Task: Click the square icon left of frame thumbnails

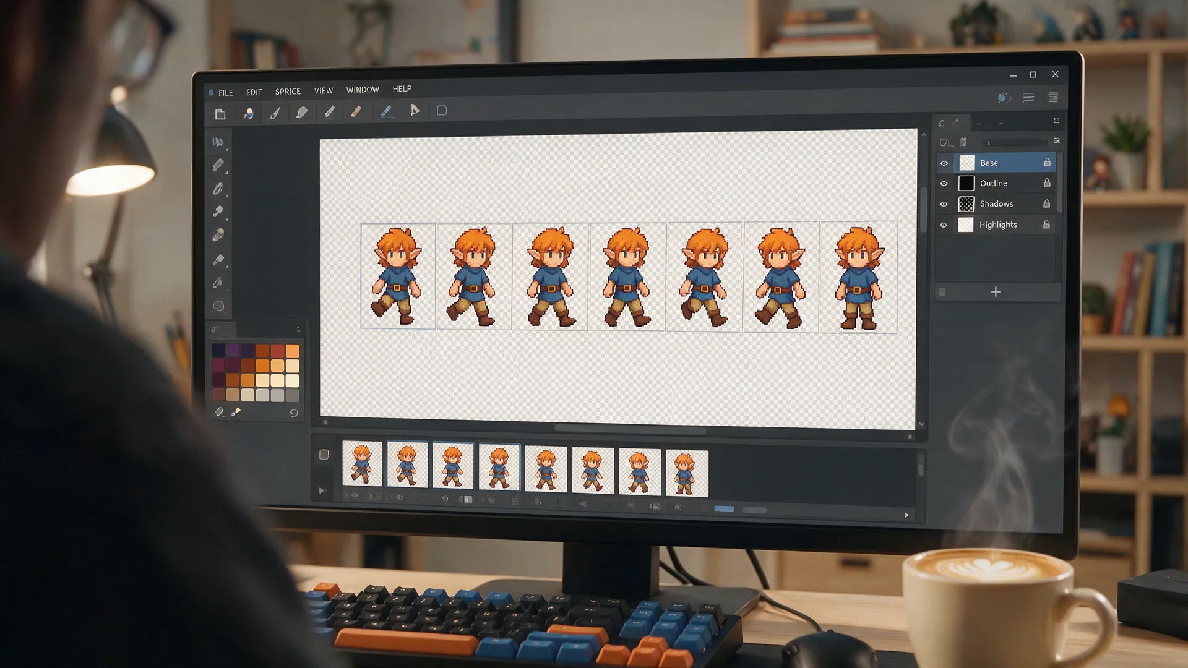Action: point(324,455)
